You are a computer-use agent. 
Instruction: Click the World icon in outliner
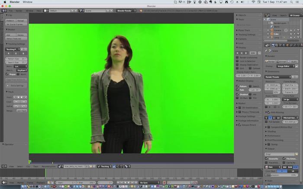pyautogui.click(x=272, y=27)
